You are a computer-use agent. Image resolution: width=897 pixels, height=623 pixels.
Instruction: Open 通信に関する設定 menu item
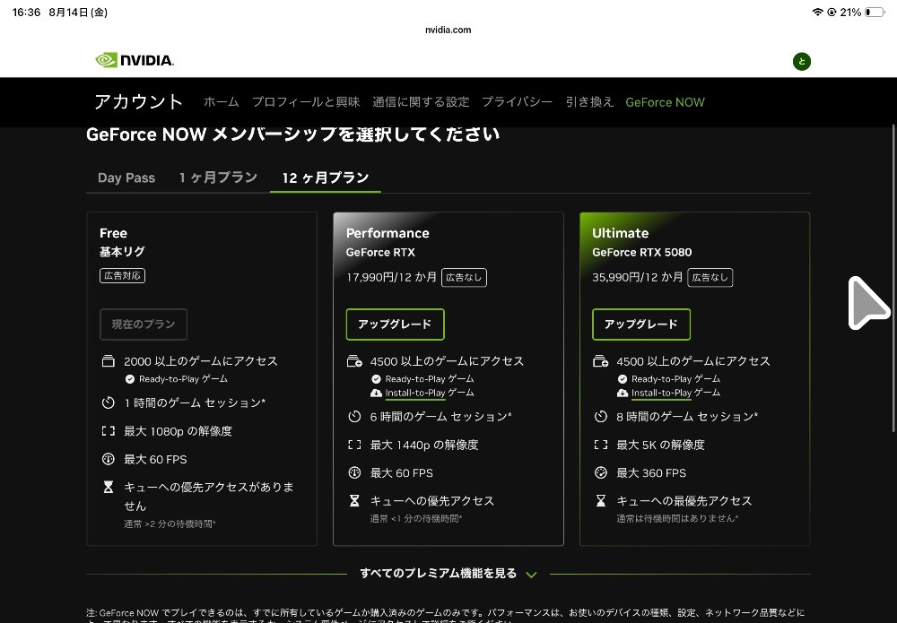tap(421, 101)
